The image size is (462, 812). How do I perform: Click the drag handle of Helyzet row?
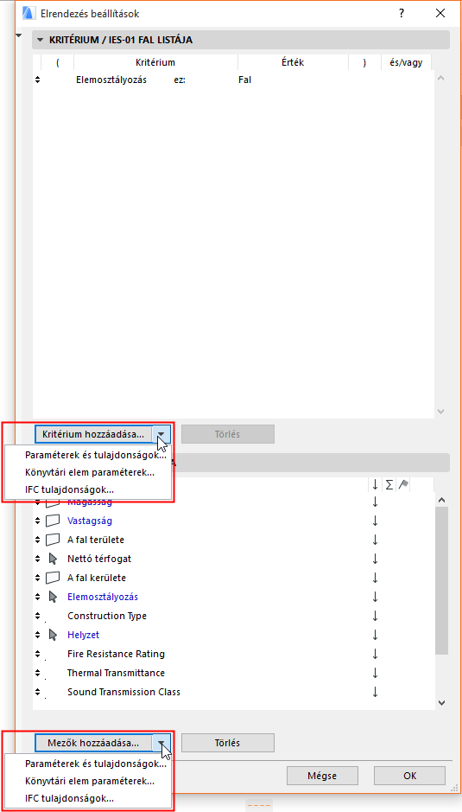click(37, 635)
